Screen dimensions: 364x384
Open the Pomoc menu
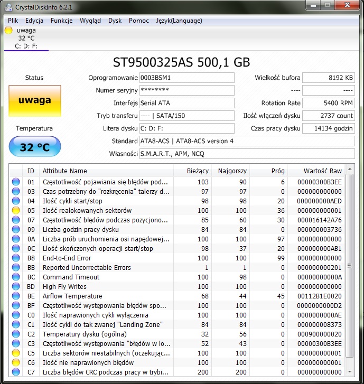[138, 21]
